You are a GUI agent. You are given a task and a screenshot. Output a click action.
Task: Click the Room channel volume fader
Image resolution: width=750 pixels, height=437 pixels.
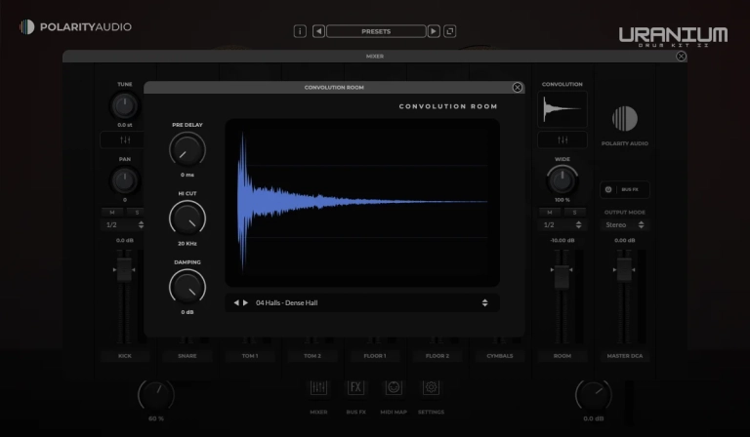(x=562, y=277)
